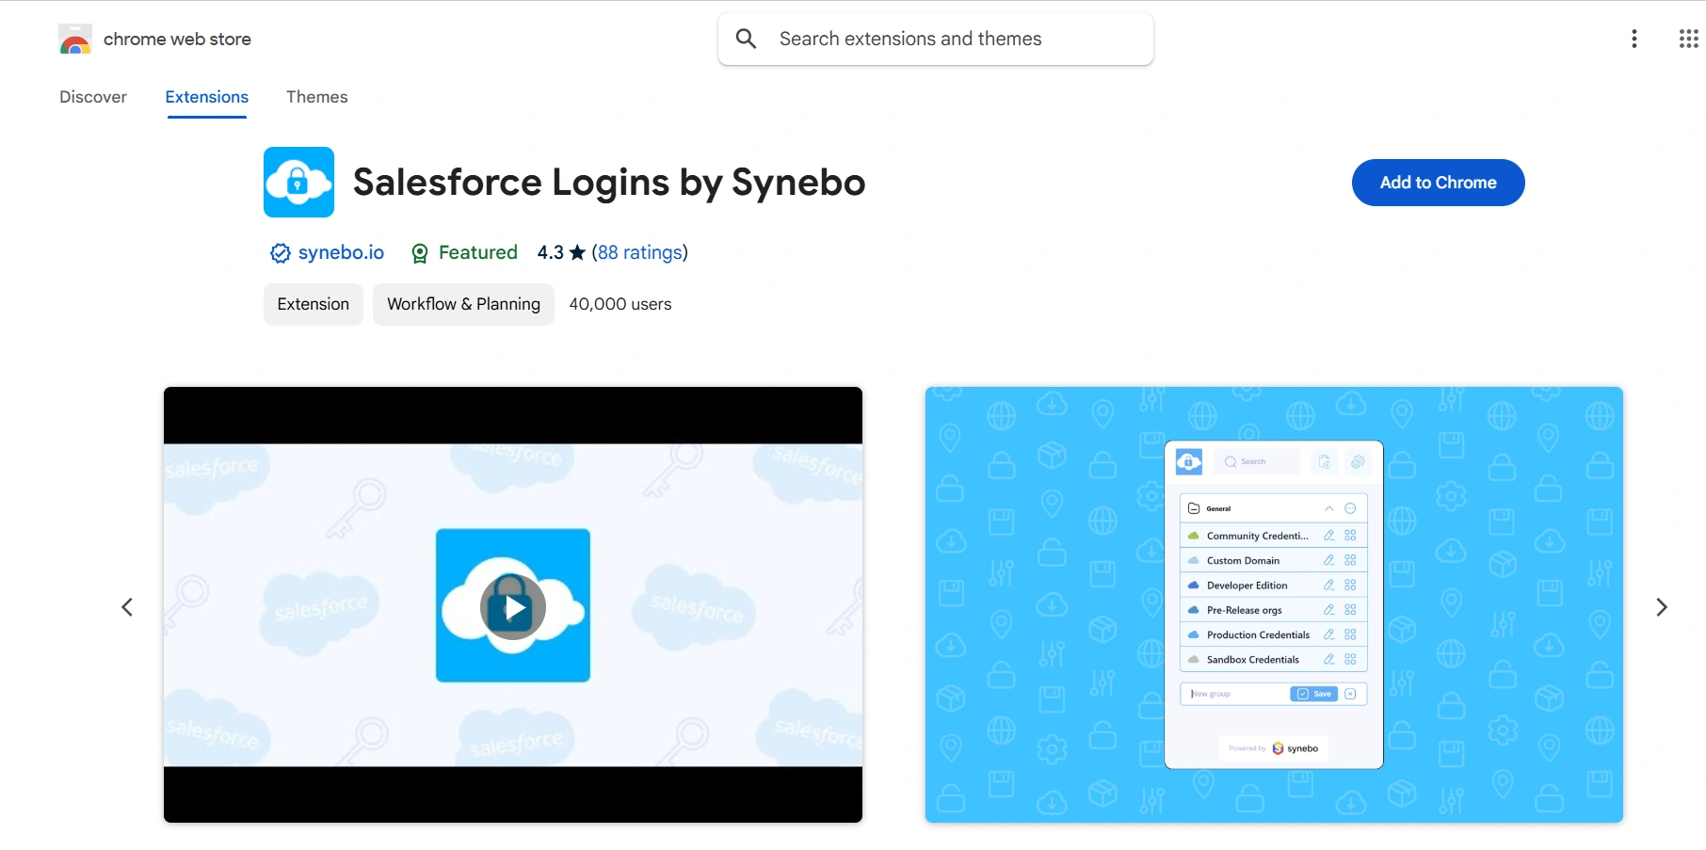The height and width of the screenshot is (850, 1706).
Task: Open the Discover tab
Action: click(x=93, y=96)
